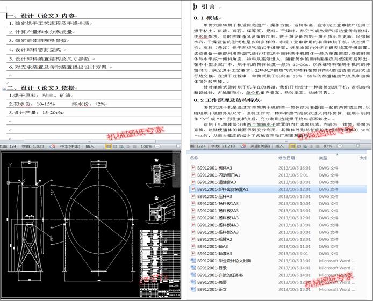Click the DWG icon of 扬料板5A3 file
This screenshot has height=301, width=373.
[x=193, y=232]
